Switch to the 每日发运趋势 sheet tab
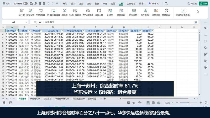 coord(78,99)
